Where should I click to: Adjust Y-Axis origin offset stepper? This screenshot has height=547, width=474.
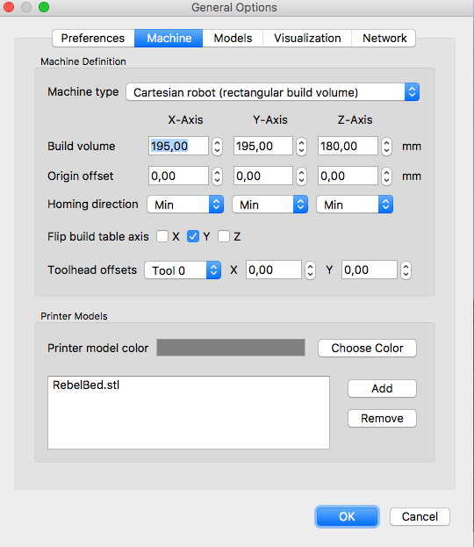tap(301, 176)
